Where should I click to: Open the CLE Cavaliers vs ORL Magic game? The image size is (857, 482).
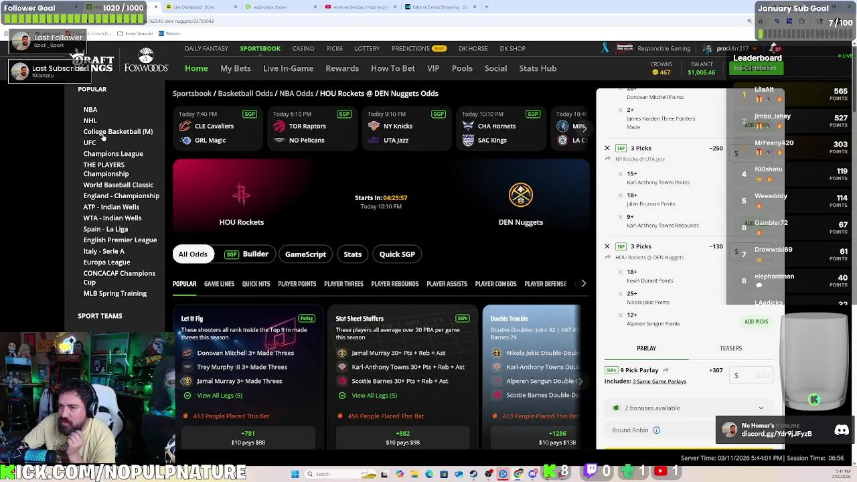[219, 127]
